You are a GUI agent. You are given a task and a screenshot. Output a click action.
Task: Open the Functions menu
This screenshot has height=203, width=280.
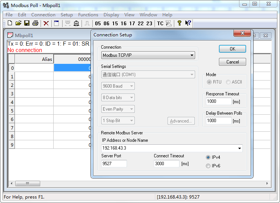pyautogui.click(x=88, y=15)
